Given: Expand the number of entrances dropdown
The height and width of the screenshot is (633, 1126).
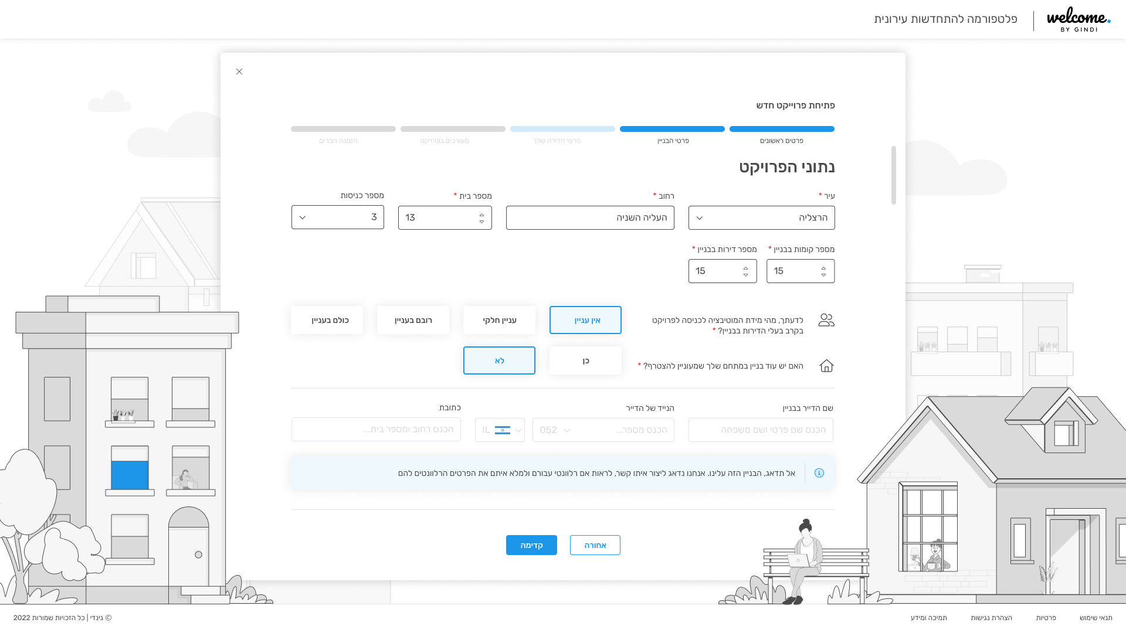Looking at the screenshot, I should (x=338, y=217).
